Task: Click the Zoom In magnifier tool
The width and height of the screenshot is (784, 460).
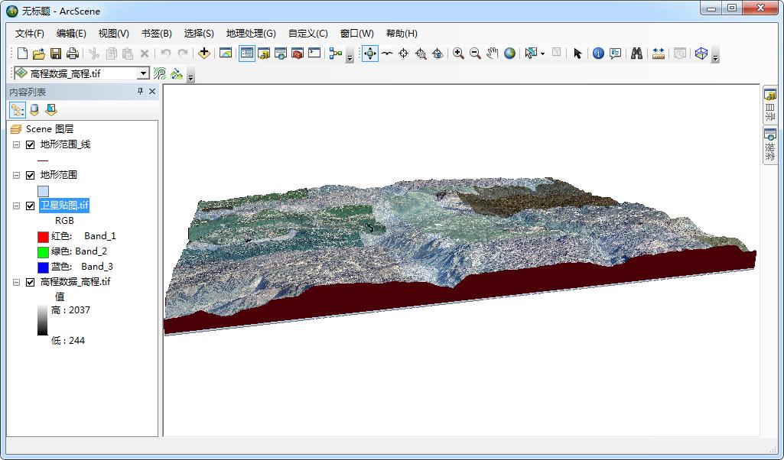Action: click(x=458, y=53)
